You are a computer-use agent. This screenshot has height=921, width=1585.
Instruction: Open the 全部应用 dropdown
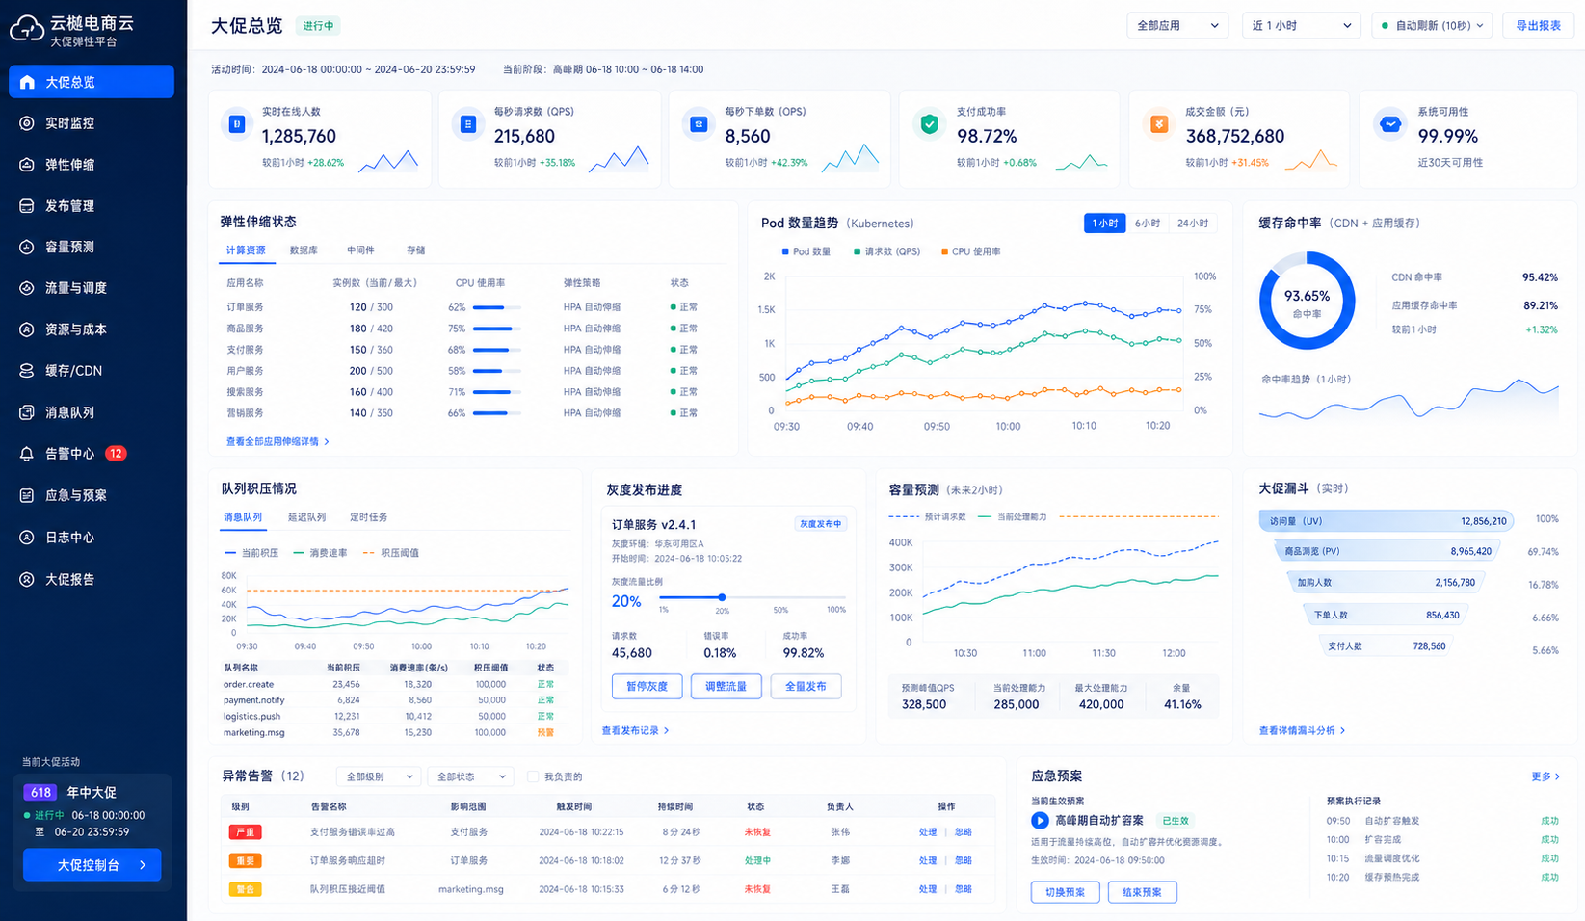(1177, 26)
